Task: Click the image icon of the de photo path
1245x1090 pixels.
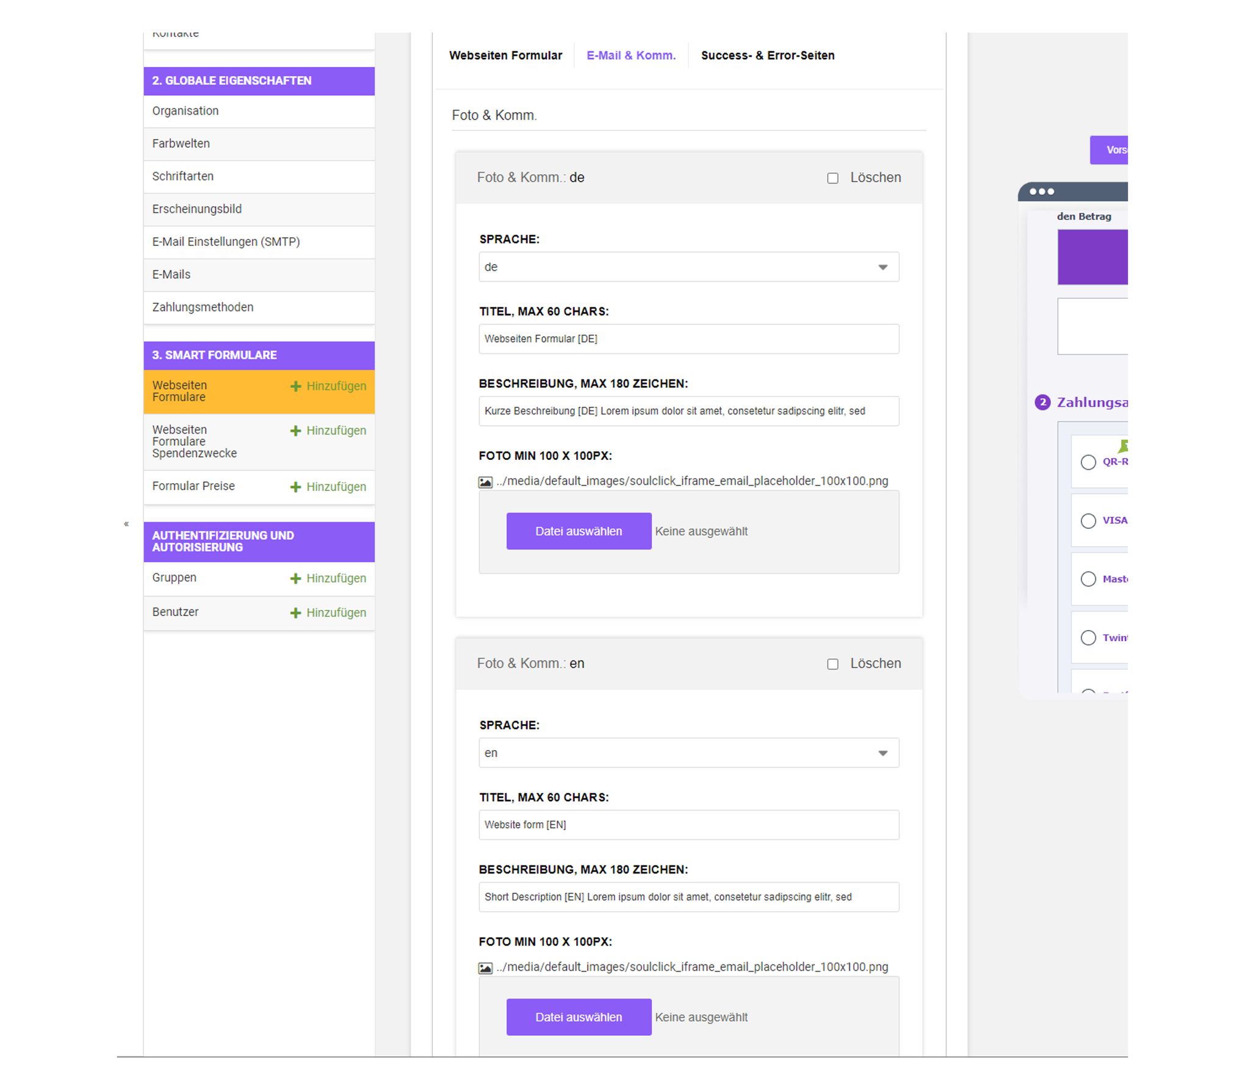Action: 485,482
